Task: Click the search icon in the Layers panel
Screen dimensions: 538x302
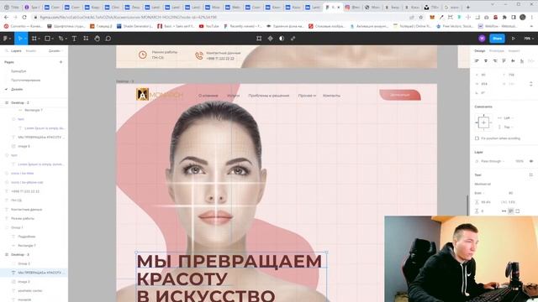Action: 6,50
